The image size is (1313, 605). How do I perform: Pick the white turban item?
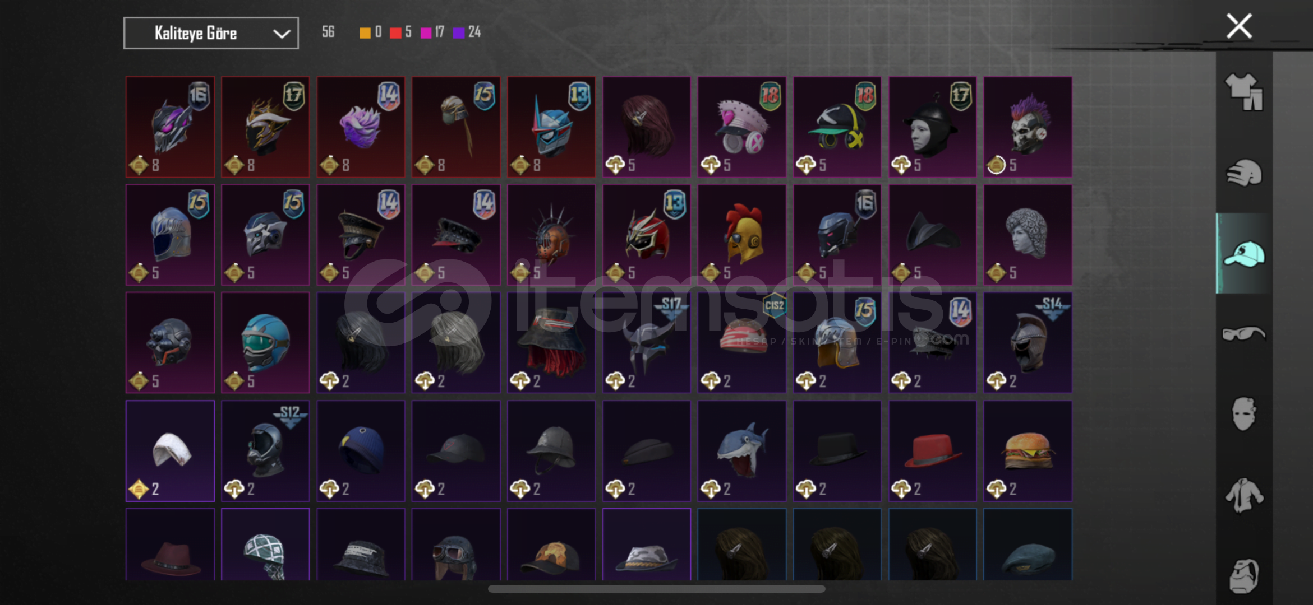[170, 450]
